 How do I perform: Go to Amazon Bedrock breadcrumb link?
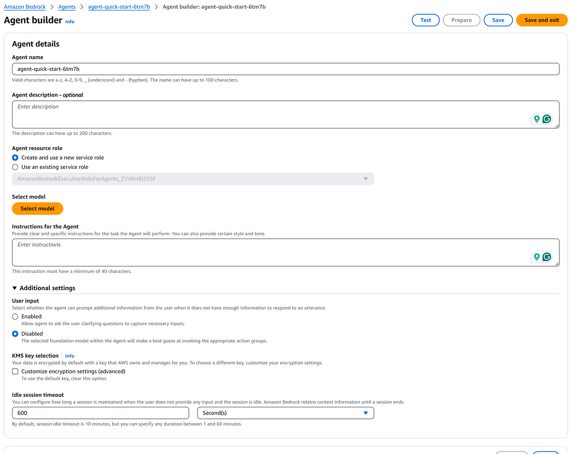tap(25, 7)
